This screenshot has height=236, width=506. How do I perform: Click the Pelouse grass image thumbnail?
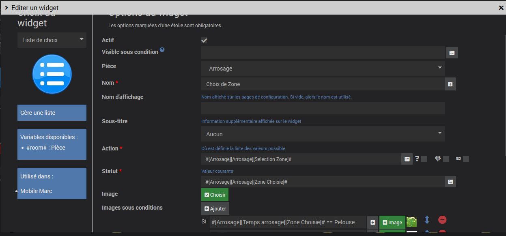point(411,222)
